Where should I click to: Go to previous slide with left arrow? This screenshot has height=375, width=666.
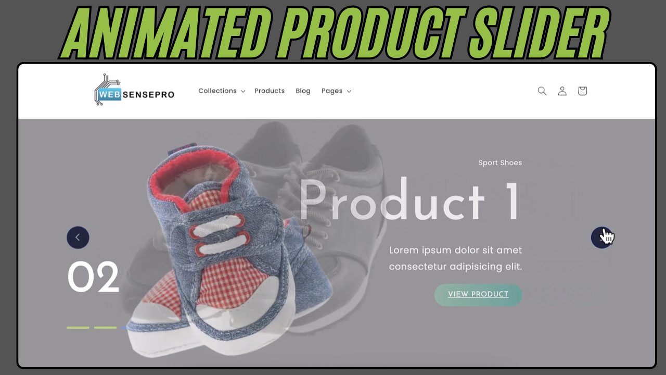78,238
